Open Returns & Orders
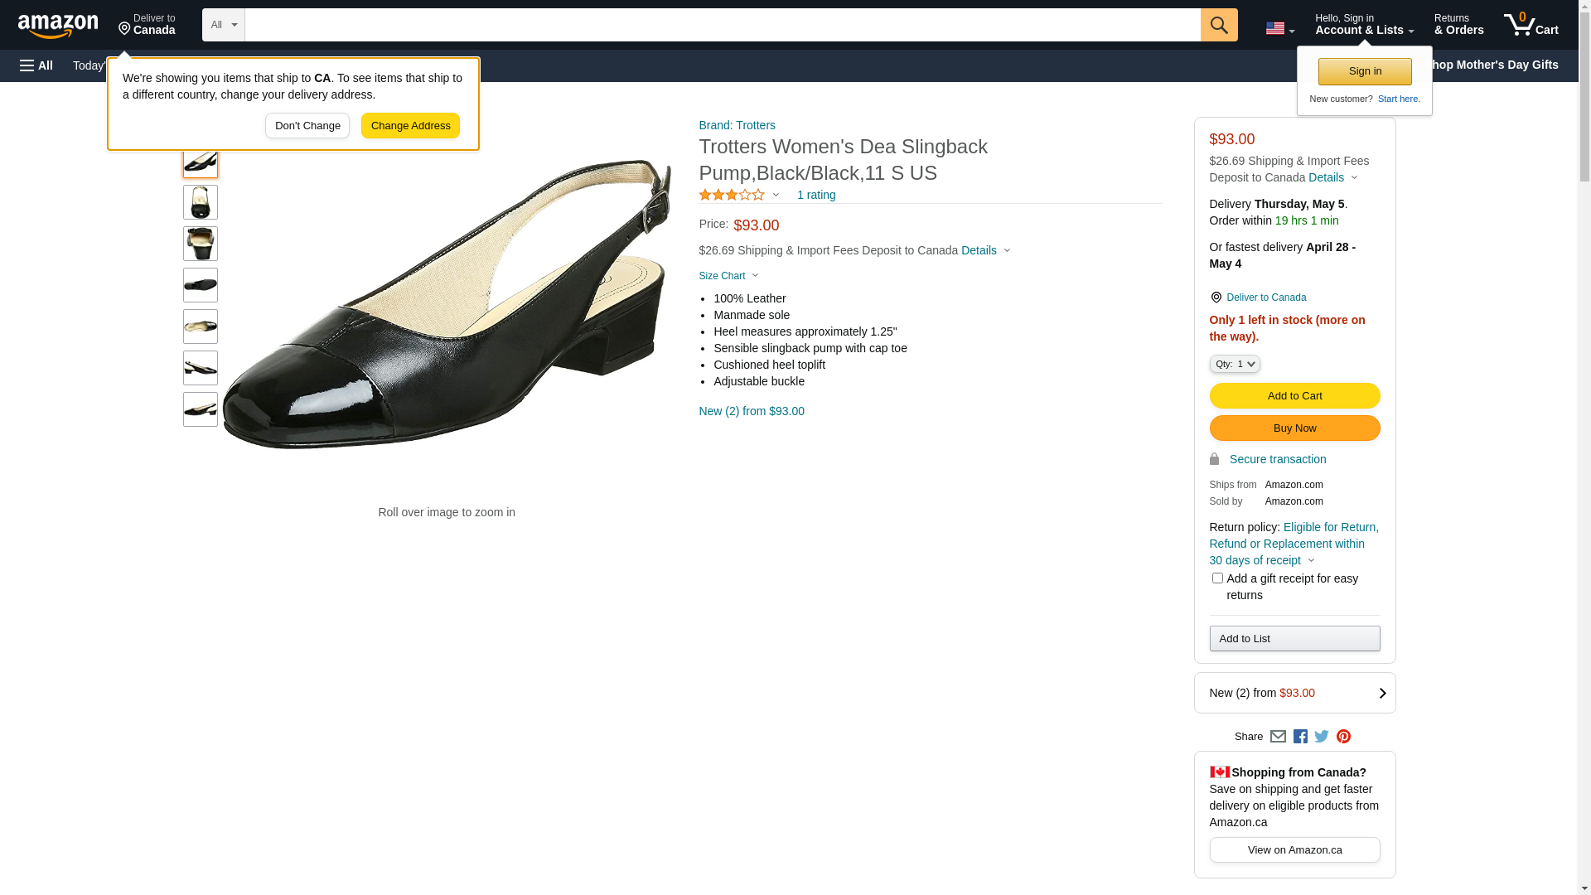 pos(1458,25)
